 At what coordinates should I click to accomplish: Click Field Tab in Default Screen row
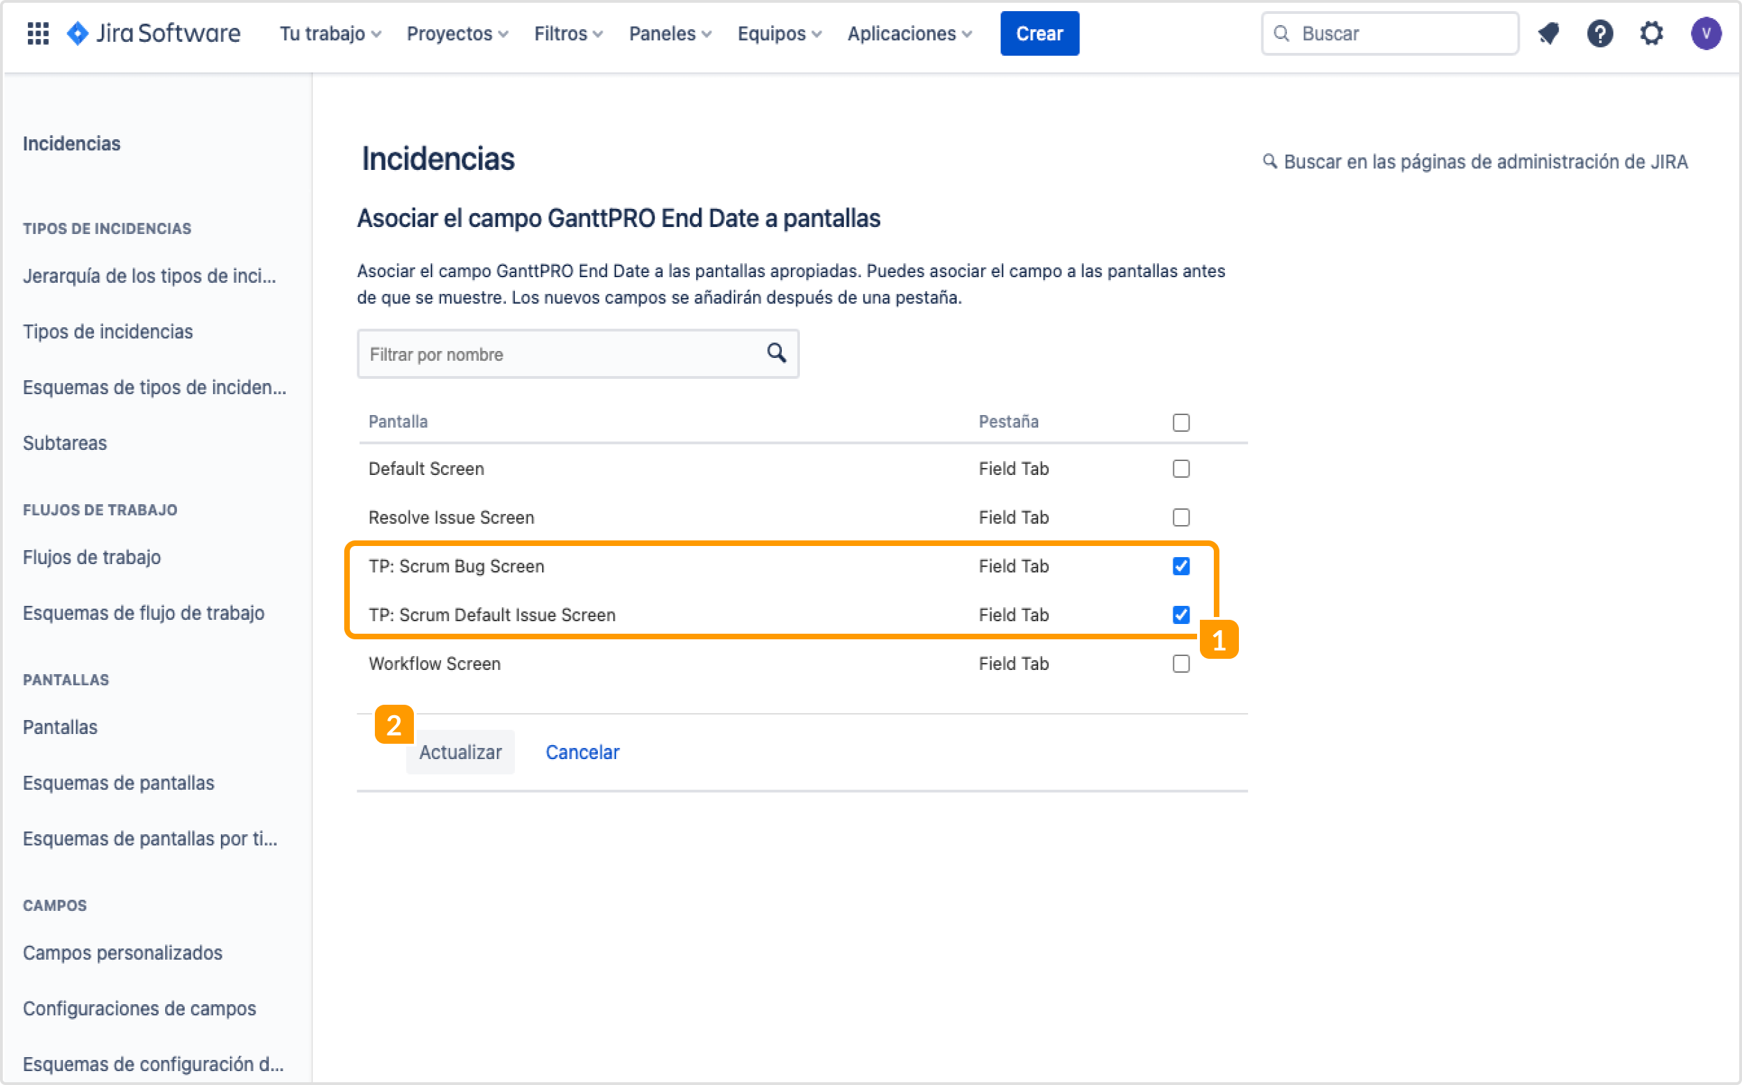[1013, 469]
